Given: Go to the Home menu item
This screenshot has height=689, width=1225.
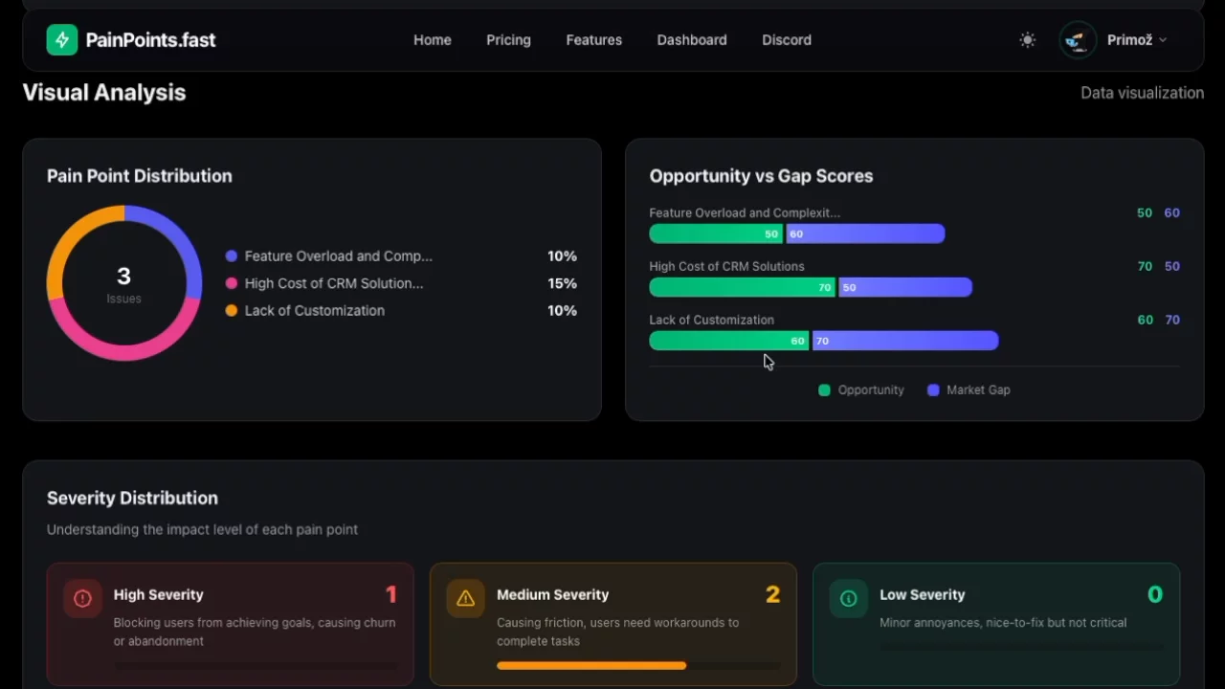Looking at the screenshot, I should coord(432,40).
